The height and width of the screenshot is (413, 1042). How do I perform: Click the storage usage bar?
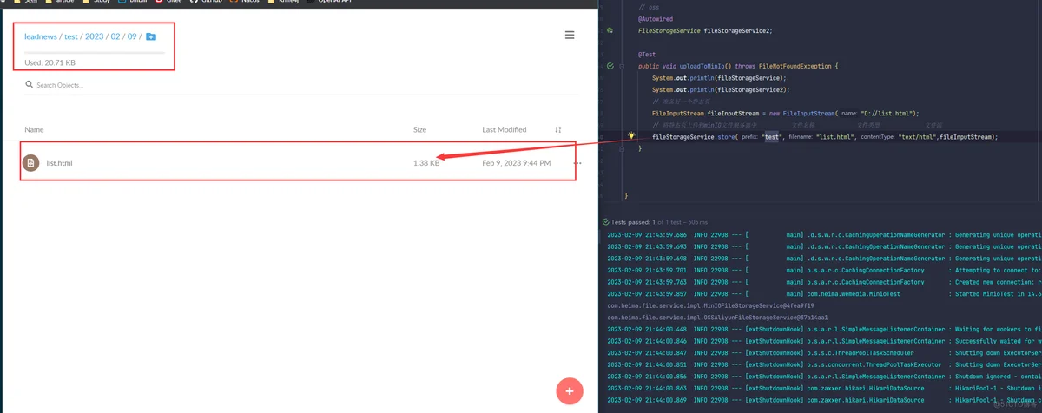pos(94,53)
